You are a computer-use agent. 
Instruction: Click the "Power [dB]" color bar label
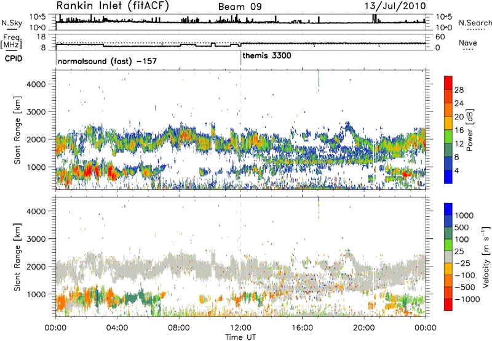point(469,130)
